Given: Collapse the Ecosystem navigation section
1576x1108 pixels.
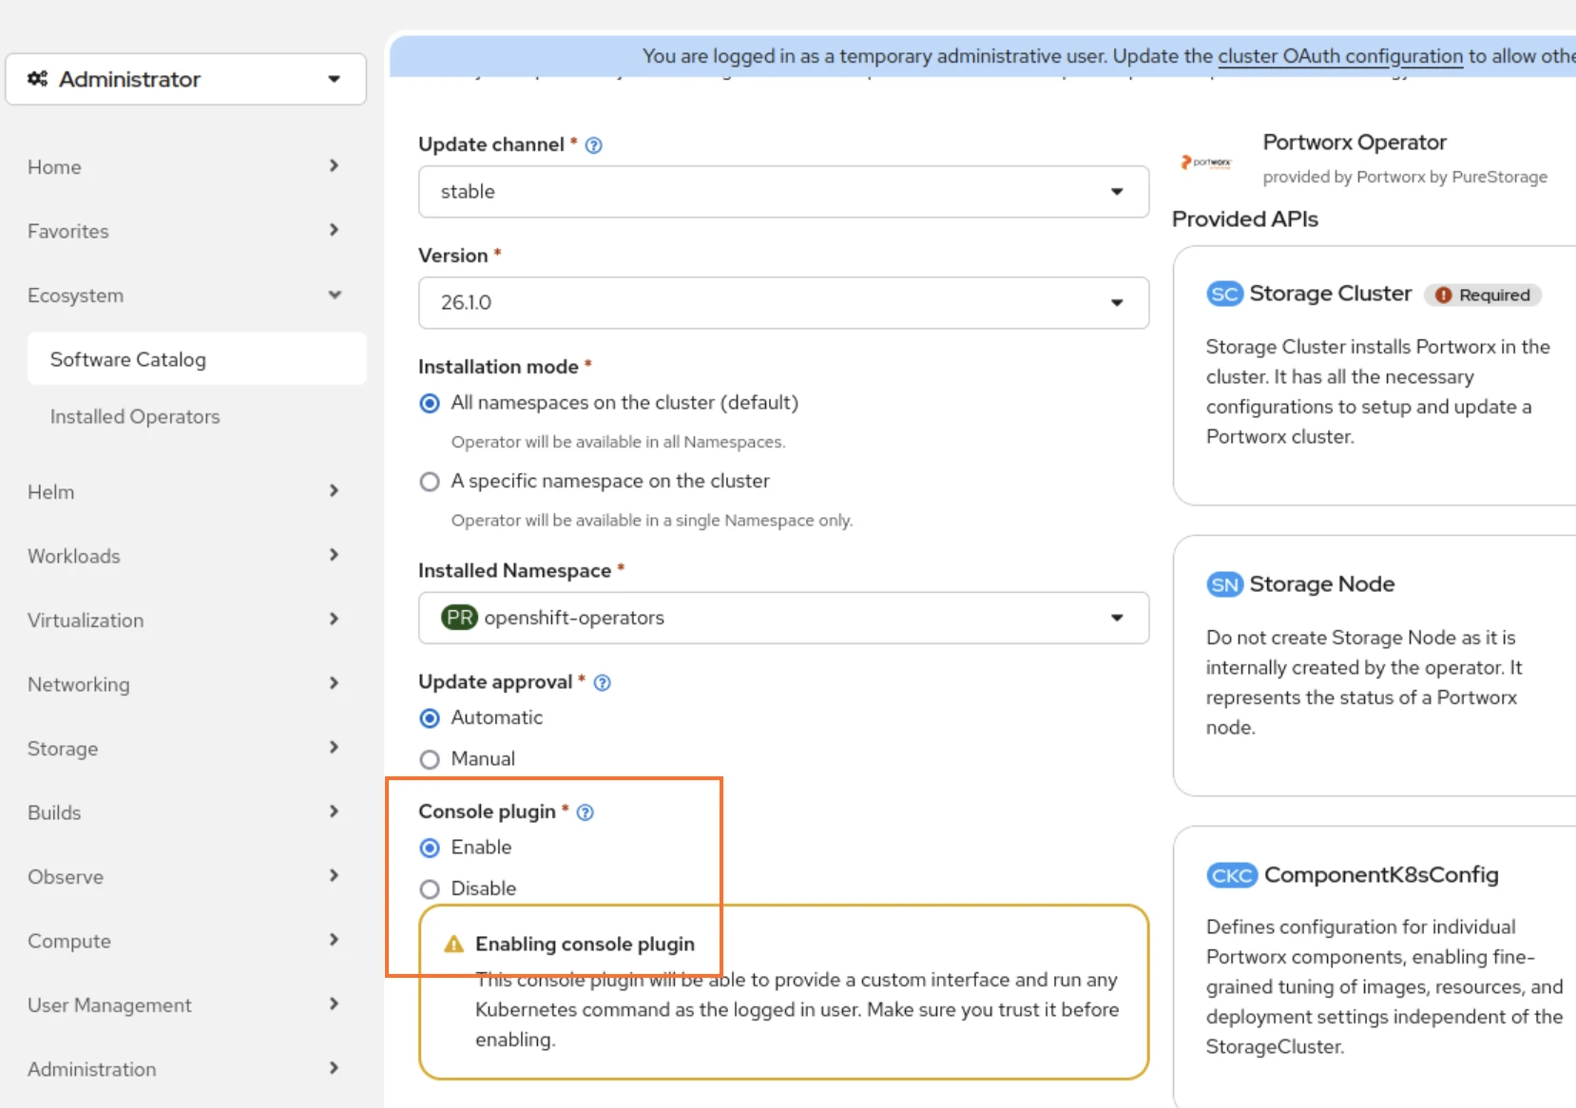Looking at the screenshot, I should (x=185, y=296).
